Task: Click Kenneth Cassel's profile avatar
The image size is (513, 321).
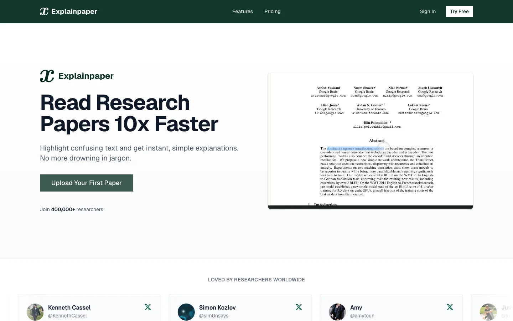Action: [x=35, y=312]
